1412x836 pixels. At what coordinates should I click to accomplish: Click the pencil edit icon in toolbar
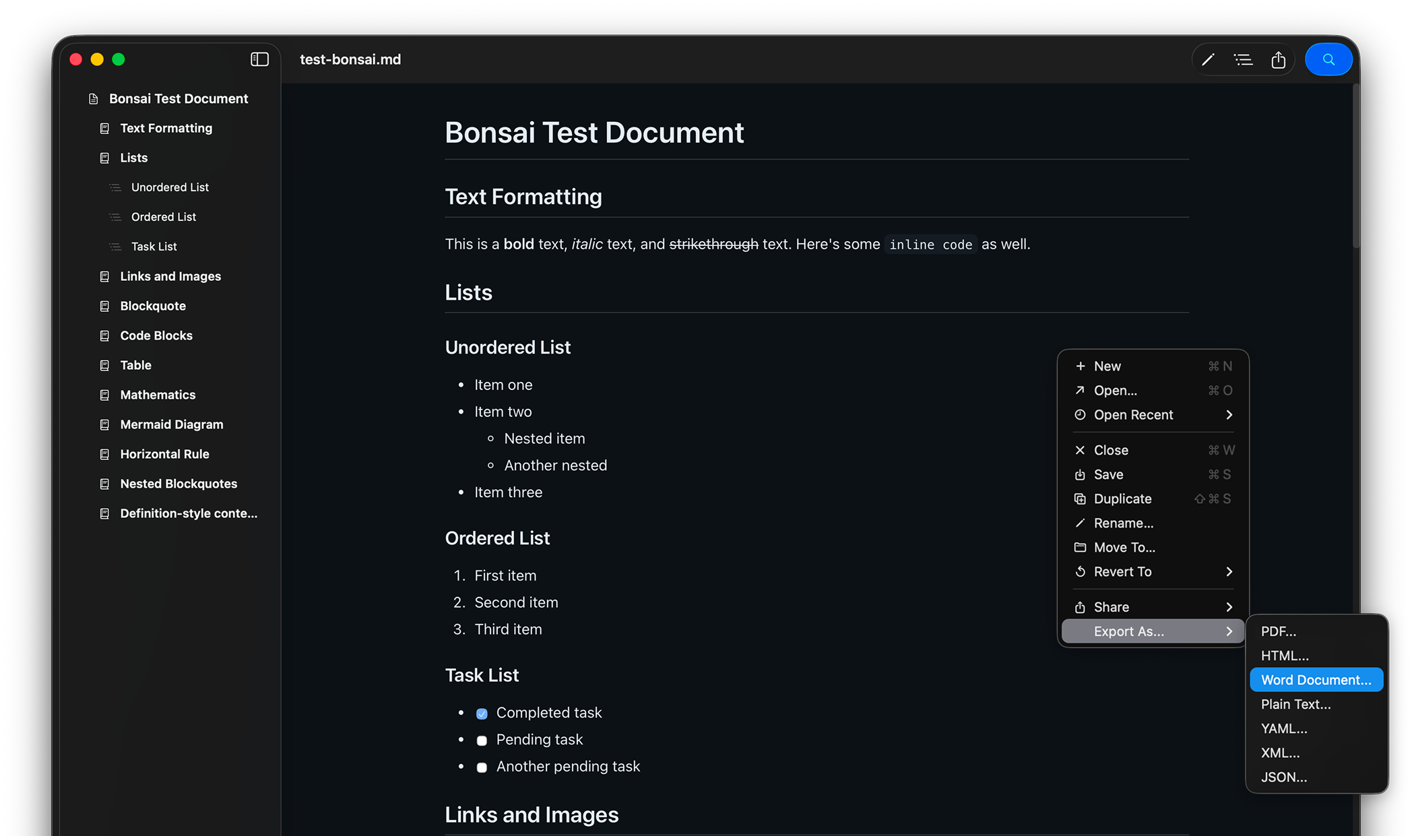pyautogui.click(x=1208, y=59)
